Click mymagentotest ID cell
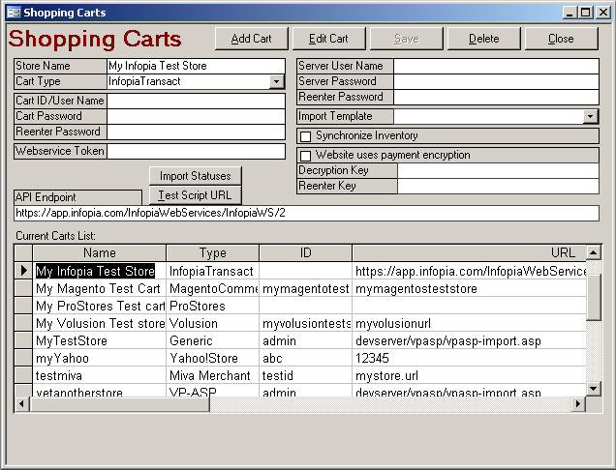 (x=306, y=289)
